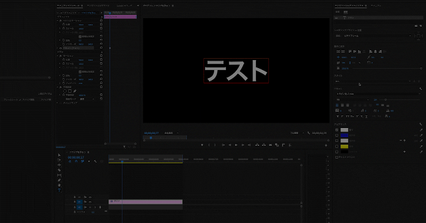
Task: Click the Extract button in the Program monitor
Action: click(264, 145)
